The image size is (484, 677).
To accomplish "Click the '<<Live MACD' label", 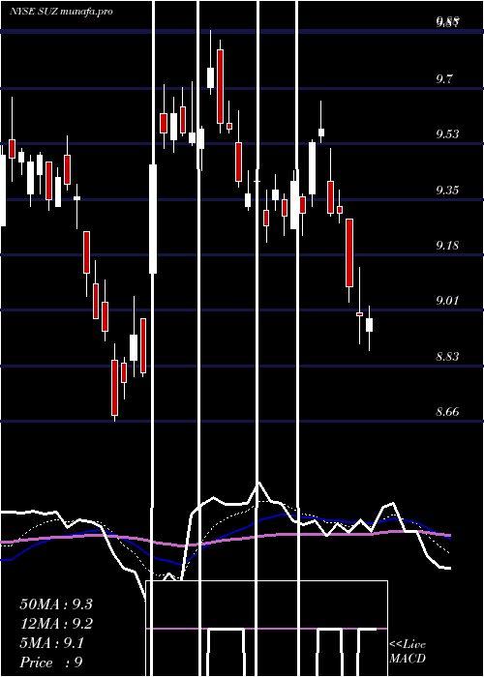I will click(408, 651).
